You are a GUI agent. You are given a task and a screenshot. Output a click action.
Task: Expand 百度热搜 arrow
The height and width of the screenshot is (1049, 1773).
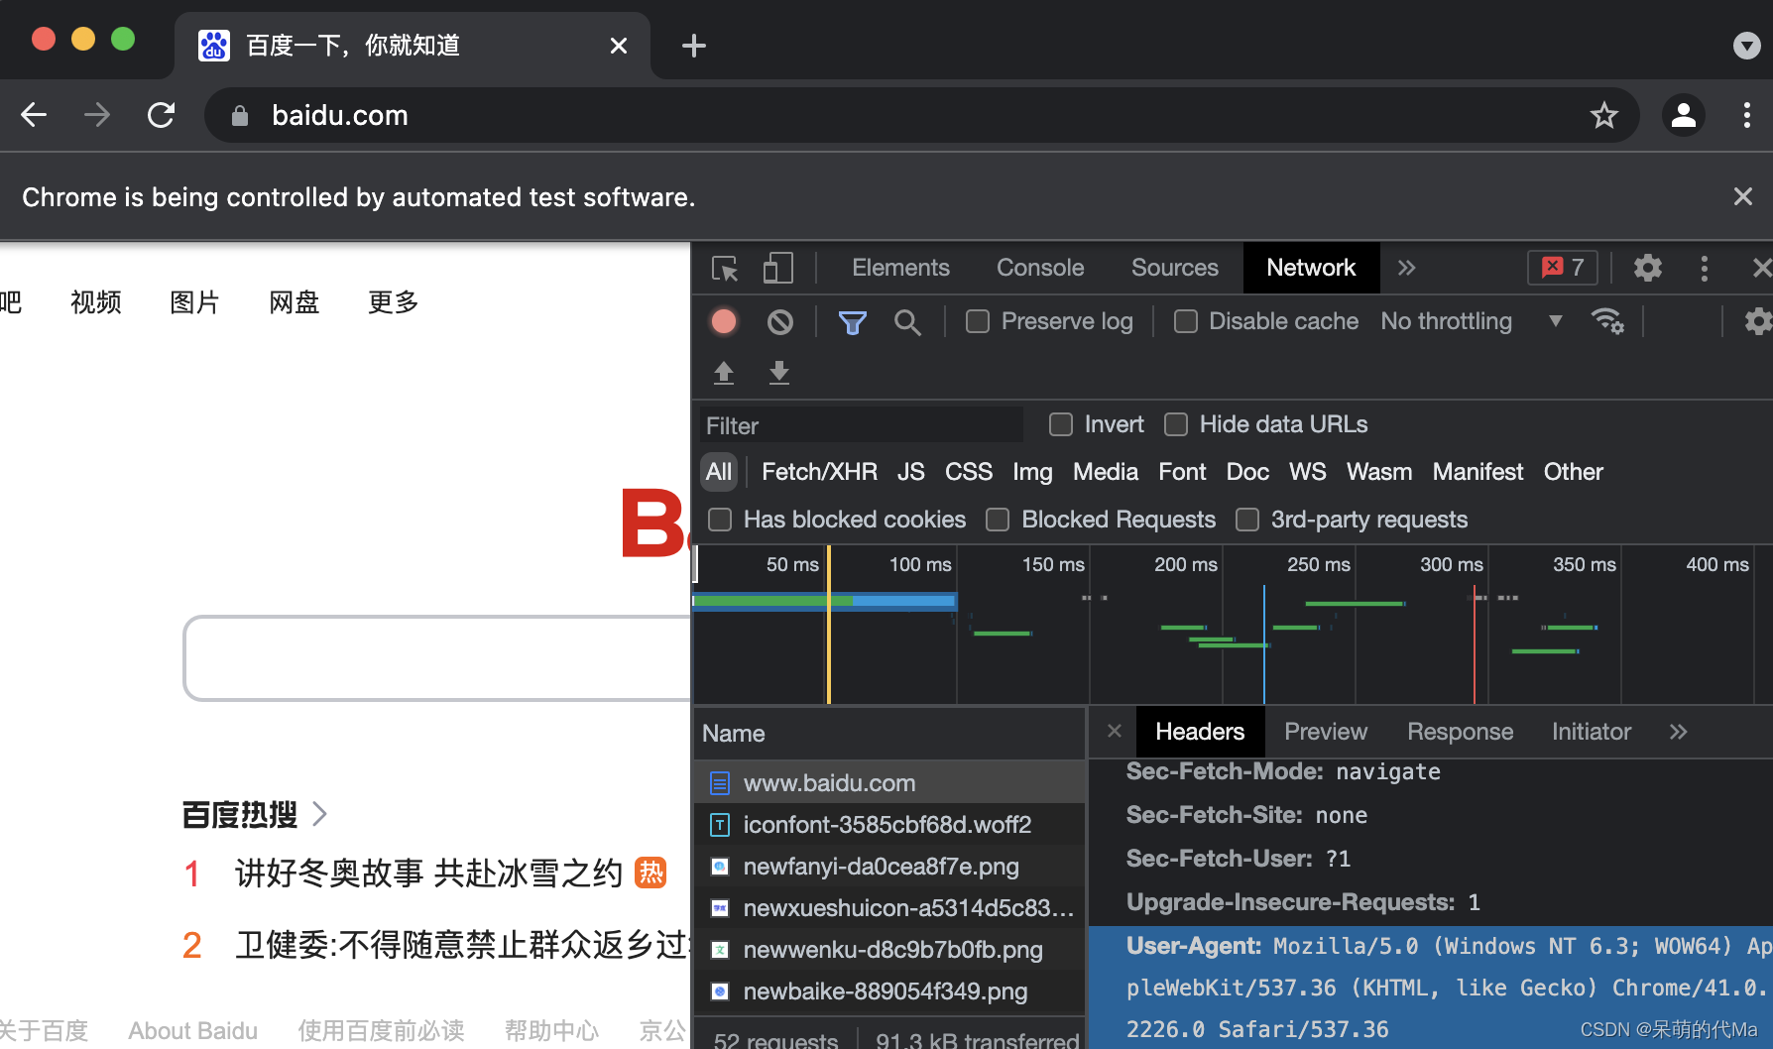click(319, 814)
